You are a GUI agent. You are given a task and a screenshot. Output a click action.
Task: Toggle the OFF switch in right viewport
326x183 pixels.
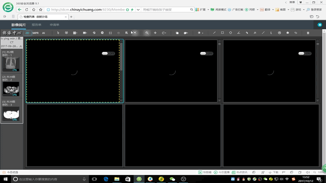click(305, 53)
